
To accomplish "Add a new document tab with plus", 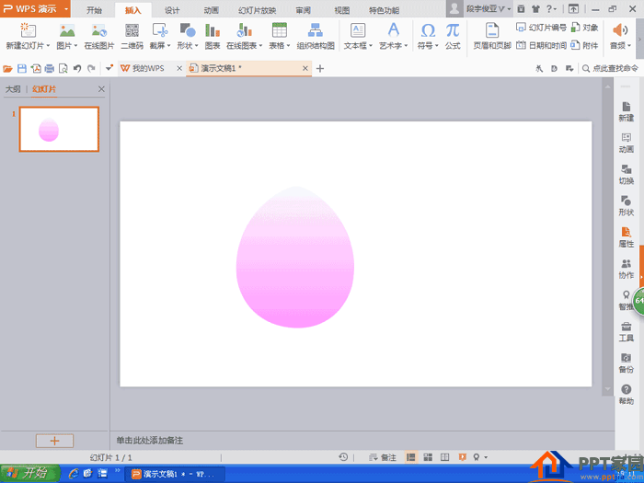I will (320, 69).
